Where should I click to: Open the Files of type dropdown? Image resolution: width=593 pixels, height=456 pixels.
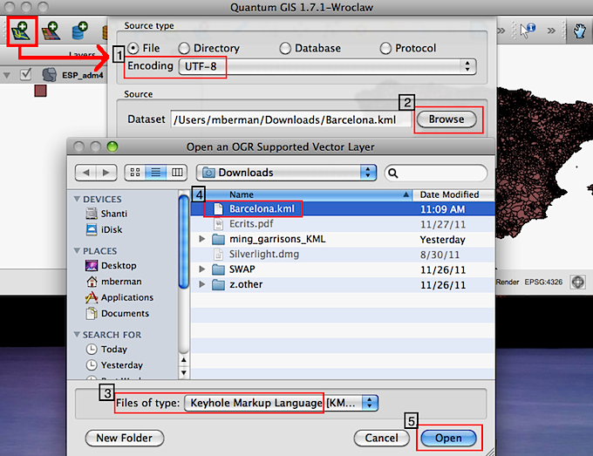(x=281, y=403)
